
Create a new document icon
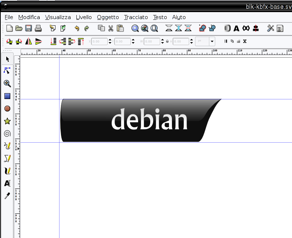click(x=10, y=28)
